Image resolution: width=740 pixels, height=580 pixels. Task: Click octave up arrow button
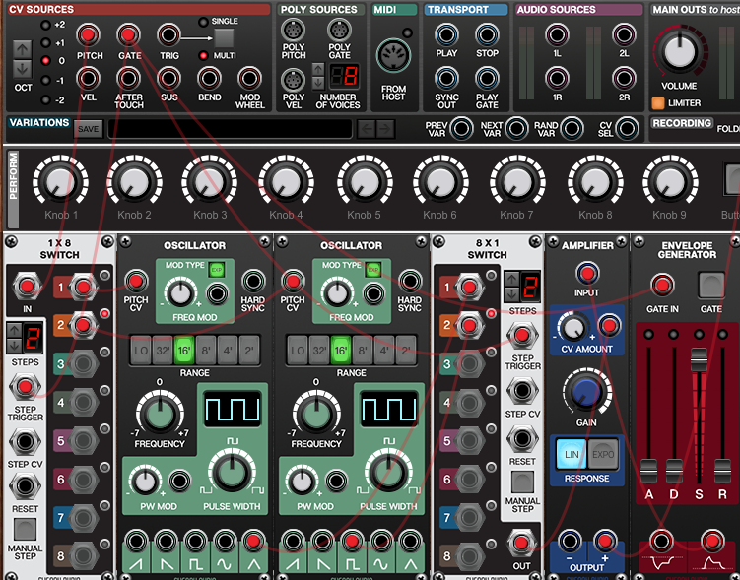(x=23, y=48)
